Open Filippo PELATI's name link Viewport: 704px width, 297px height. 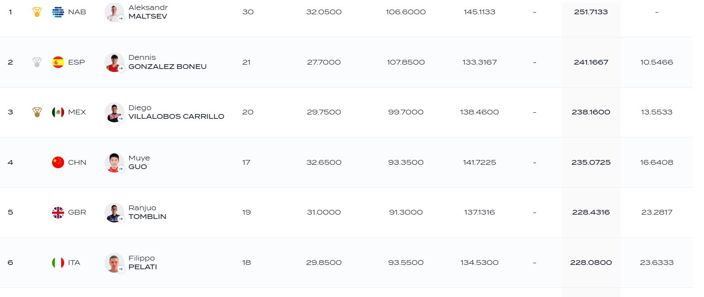(x=143, y=263)
